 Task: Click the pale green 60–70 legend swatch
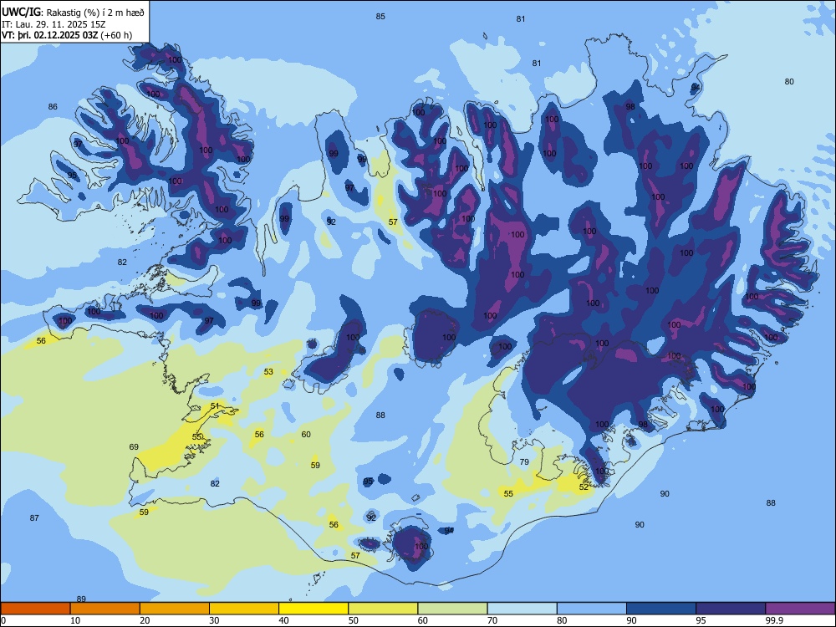[x=452, y=609]
